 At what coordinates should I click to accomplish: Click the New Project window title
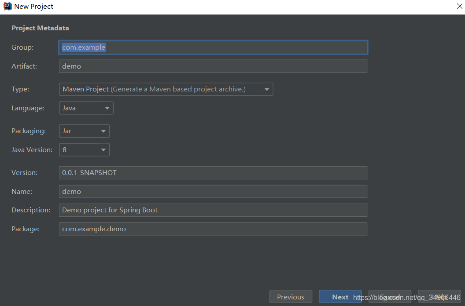[34, 7]
